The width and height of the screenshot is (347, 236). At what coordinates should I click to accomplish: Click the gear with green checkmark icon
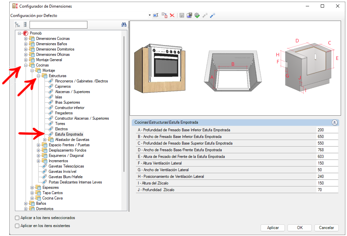[197, 15]
